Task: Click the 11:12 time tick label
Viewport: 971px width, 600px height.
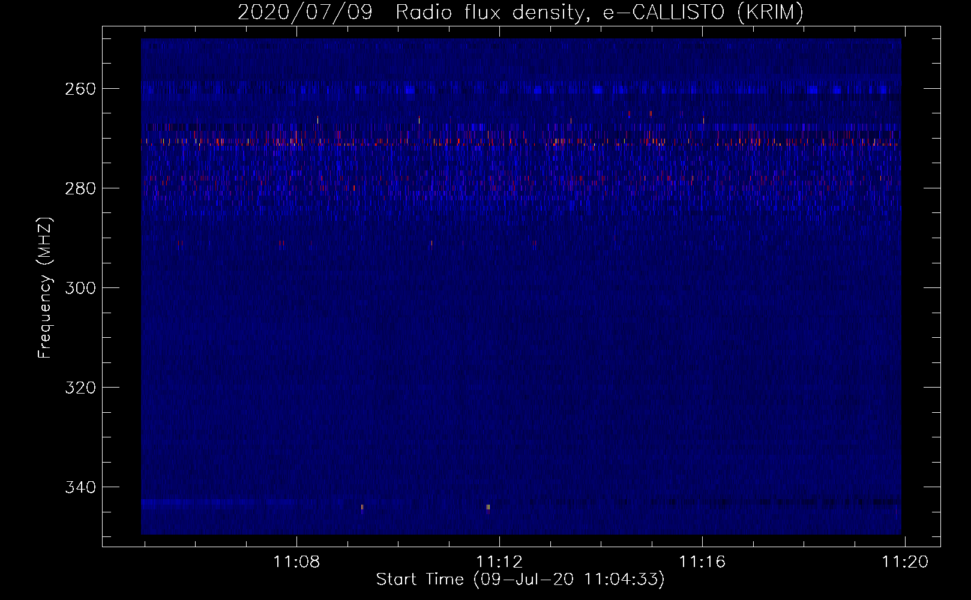Action: pyautogui.click(x=499, y=562)
